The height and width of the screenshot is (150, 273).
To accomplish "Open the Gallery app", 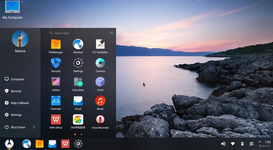I will pos(56,82).
